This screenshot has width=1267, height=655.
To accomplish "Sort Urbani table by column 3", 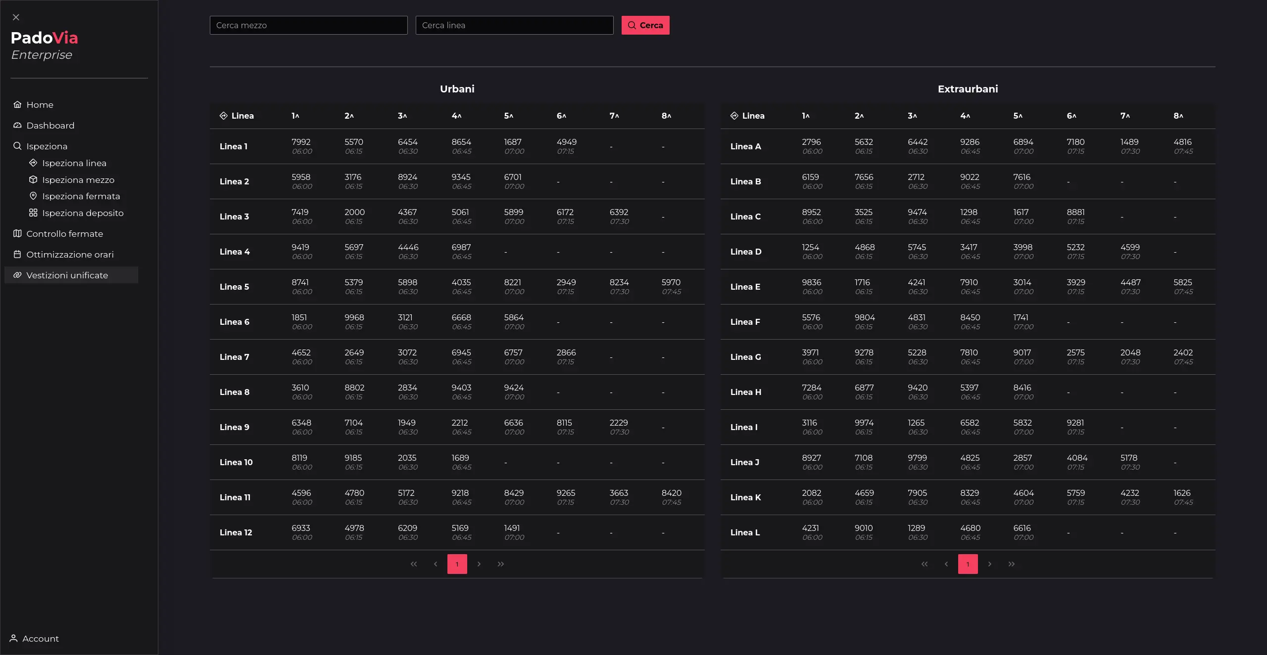I will [402, 116].
